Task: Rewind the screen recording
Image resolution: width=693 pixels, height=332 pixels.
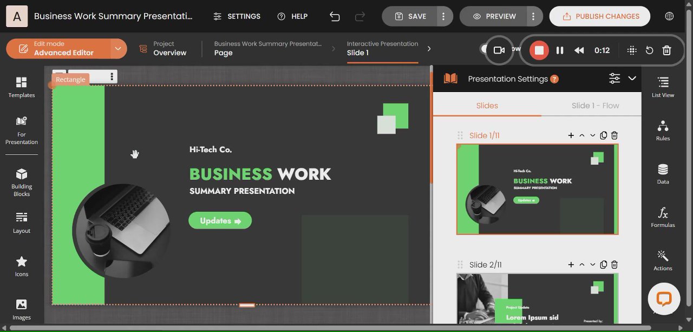Action: [x=579, y=50]
